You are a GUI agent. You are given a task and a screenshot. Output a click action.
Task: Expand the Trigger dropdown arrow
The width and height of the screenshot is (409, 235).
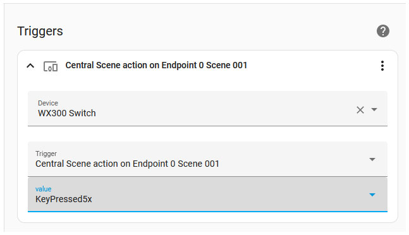click(x=372, y=159)
